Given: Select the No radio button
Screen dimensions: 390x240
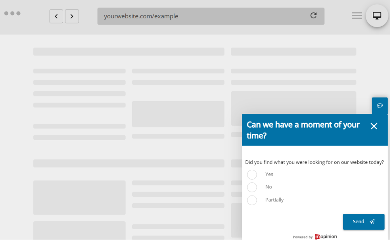Looking at the screenshot, I should [252, 187].
